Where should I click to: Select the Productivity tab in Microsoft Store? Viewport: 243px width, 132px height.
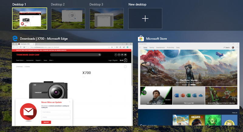coord(170,47)
